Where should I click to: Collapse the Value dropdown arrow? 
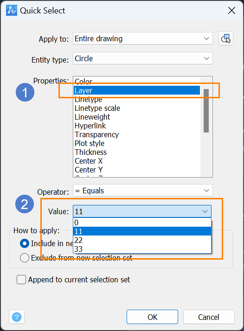click(x=205, y=211)
